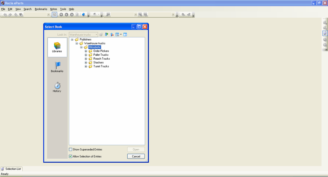The height and width of the screenshot is (177, 328).
Task: Uncheck Allow Selection of Entries
Action: point(70,156)
